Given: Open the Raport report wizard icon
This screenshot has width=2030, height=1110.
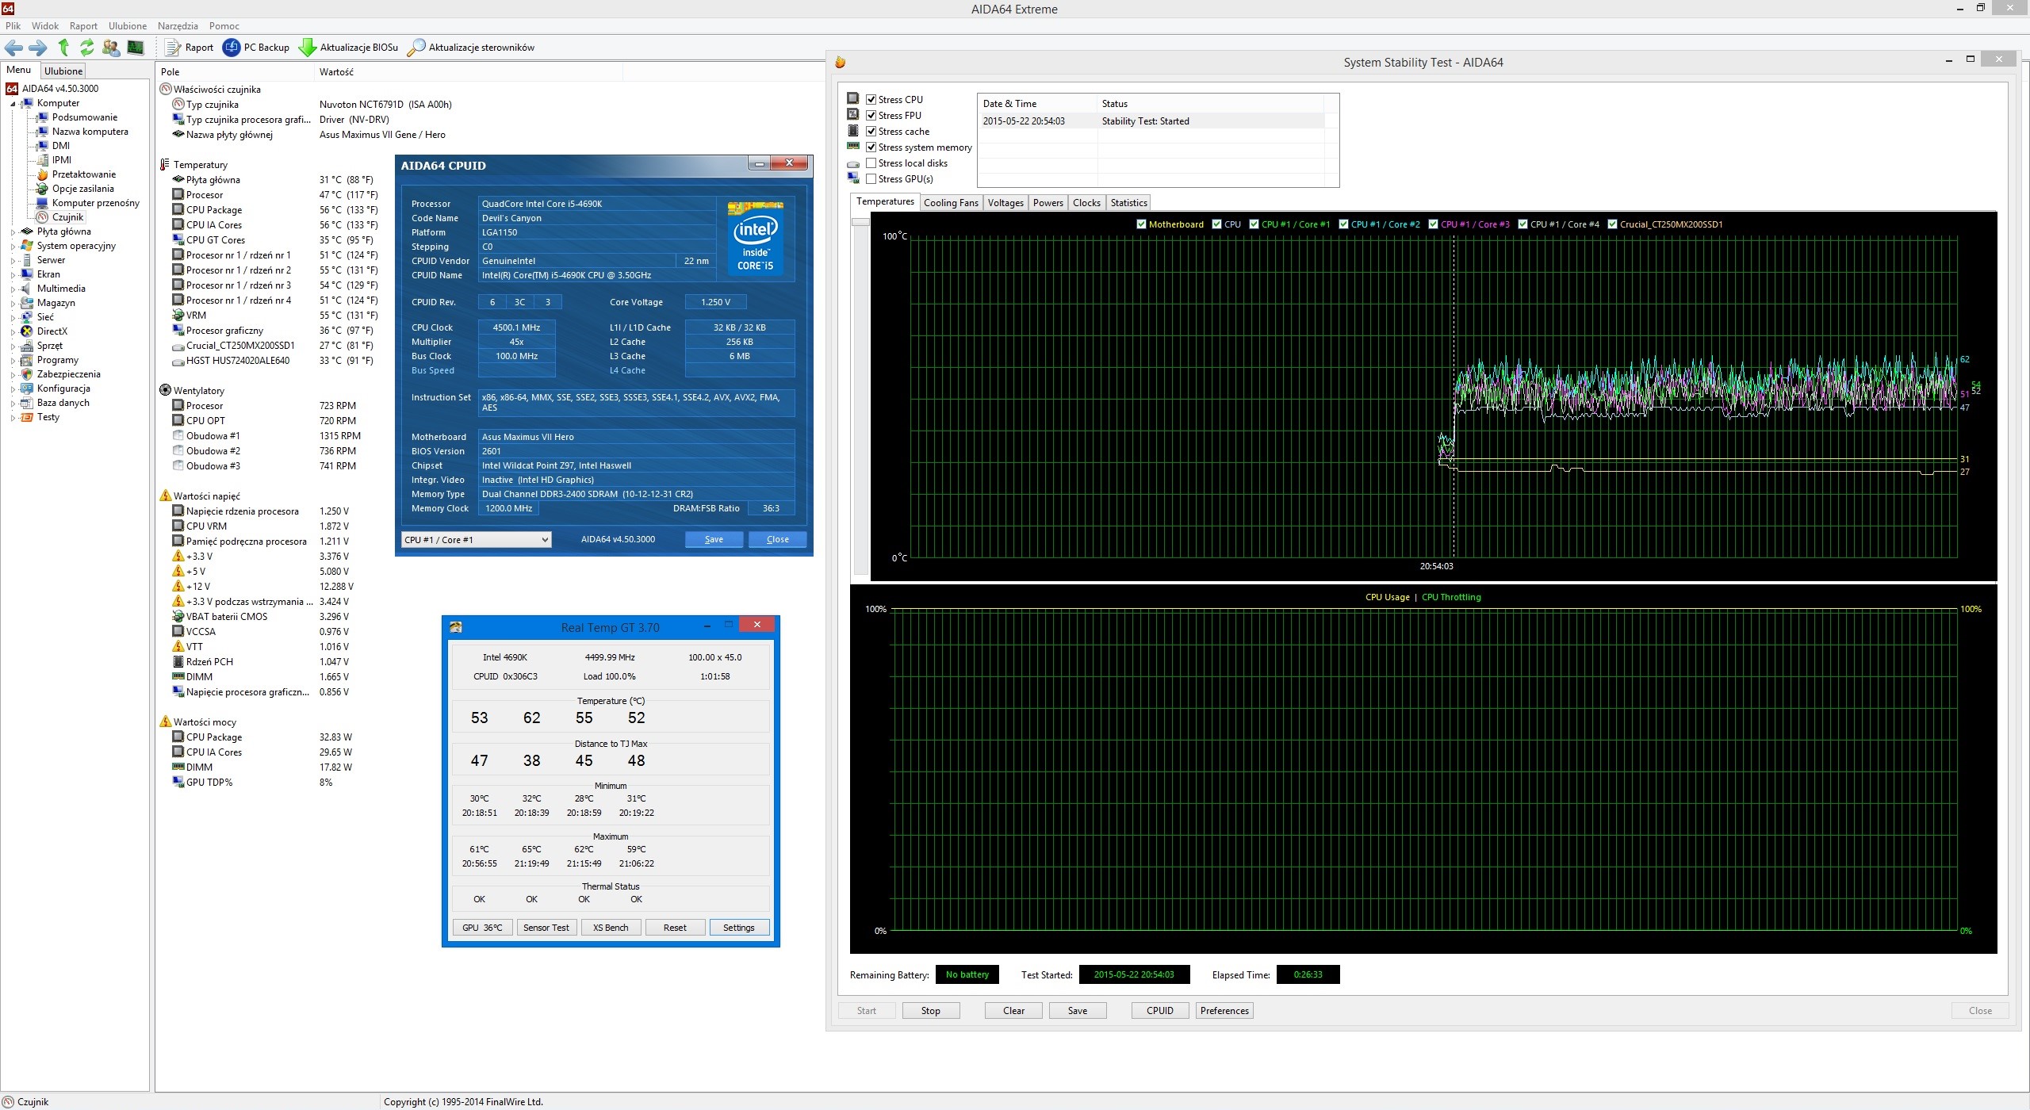Looking at the screenshot, I should (172, 48).
